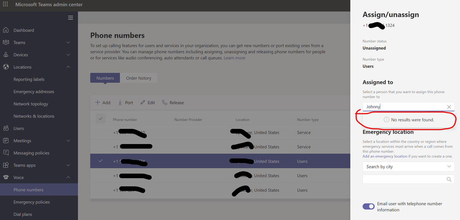
Task: Toggle Email user with telephone number switch
Action: (x=368, y=207)
